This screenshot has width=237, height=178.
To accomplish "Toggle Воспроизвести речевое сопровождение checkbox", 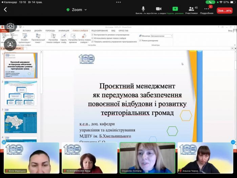I will 93,35.
